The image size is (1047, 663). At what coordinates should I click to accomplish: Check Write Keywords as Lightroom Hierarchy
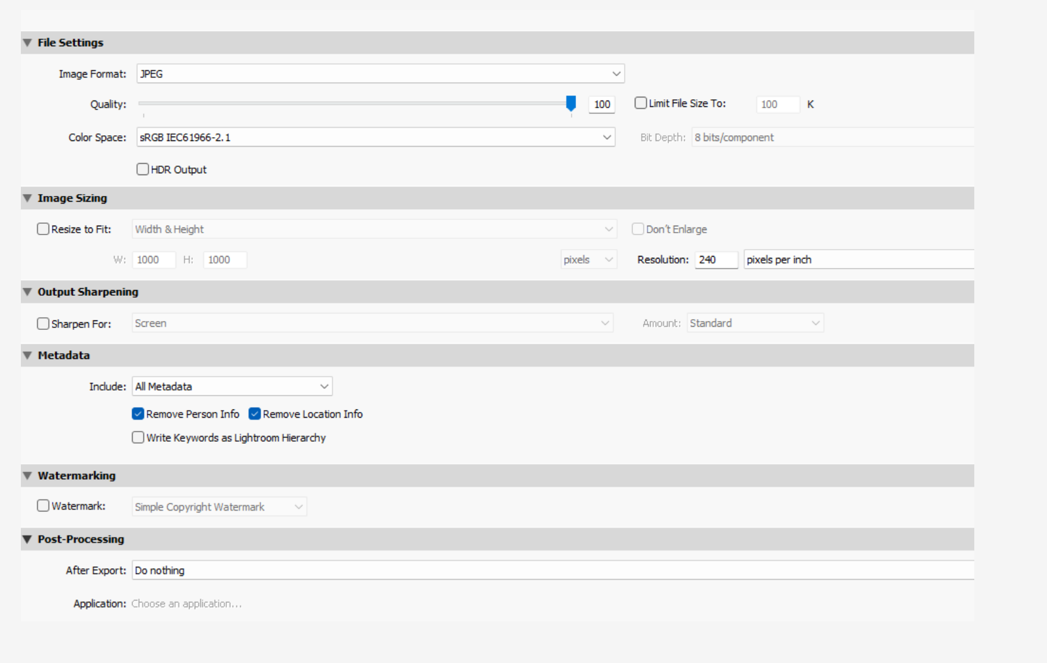(x=138, y=438)
